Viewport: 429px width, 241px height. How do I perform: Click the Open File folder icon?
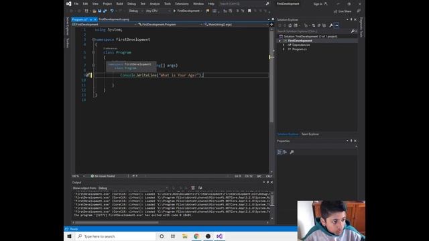point(95,11)
